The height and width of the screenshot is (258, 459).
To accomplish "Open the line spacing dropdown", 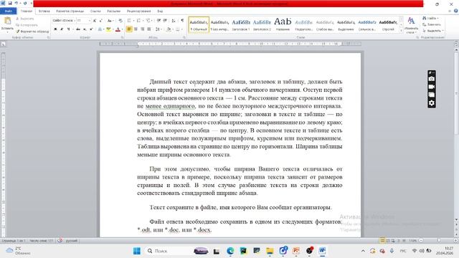I will [158, 29].
